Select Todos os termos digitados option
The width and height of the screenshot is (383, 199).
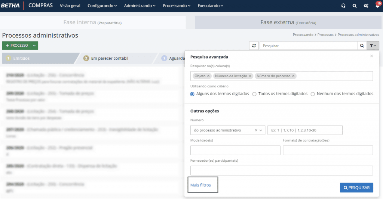click(254, 94)
